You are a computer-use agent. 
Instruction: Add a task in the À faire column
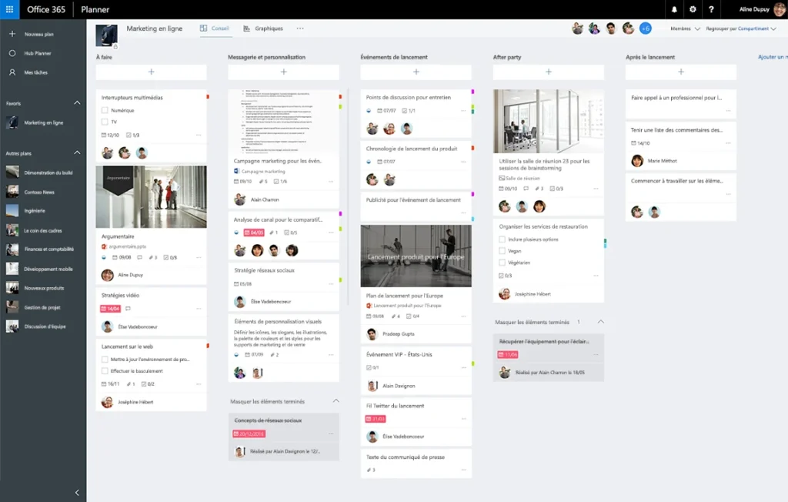pyautogui.click(x=152, y=72)
